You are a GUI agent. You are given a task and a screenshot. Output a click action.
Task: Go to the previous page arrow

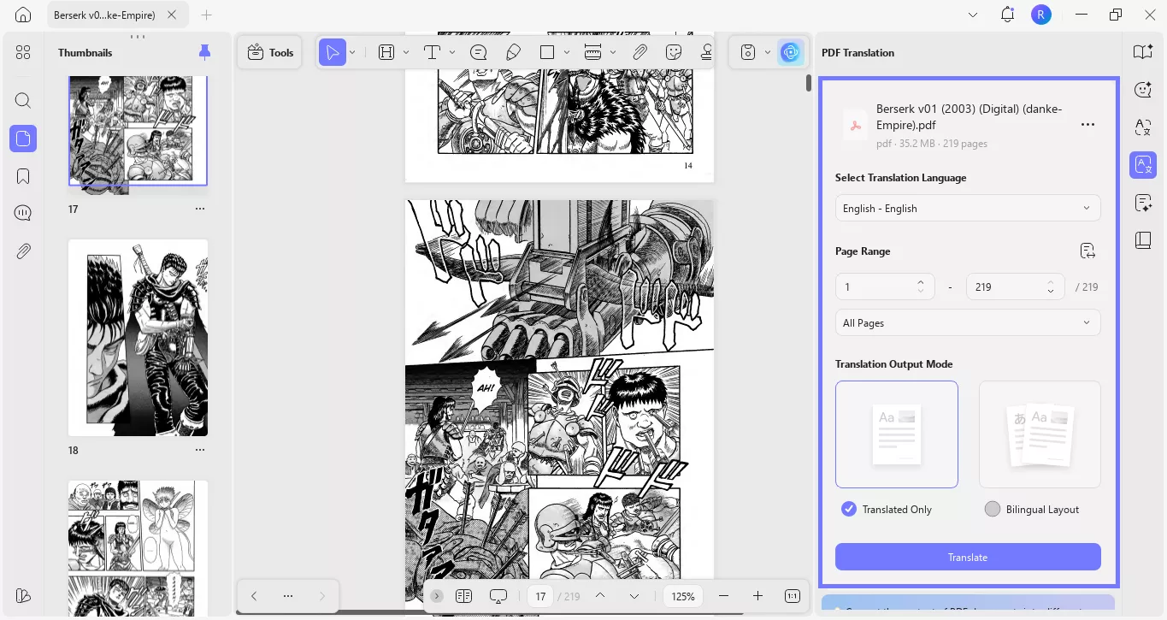tap(600, 596)
